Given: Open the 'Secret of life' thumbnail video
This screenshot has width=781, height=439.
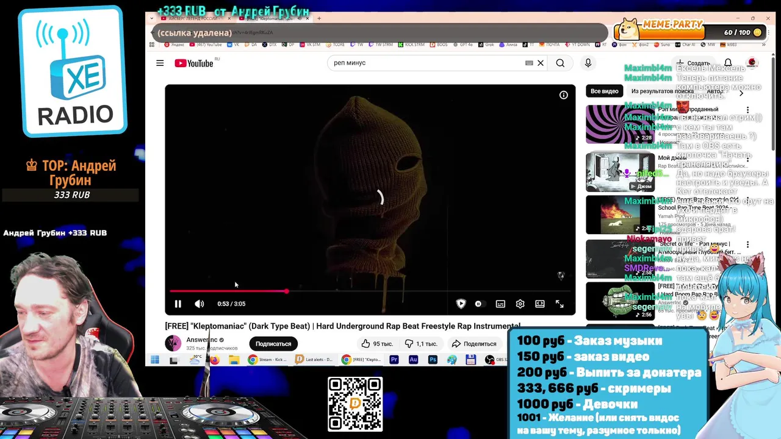Looking at the screenshot, I should coord(620,259).
